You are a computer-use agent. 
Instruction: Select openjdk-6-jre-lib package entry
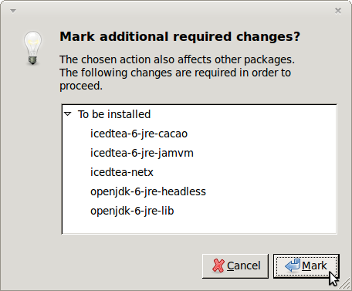click(x=132, y=211)
